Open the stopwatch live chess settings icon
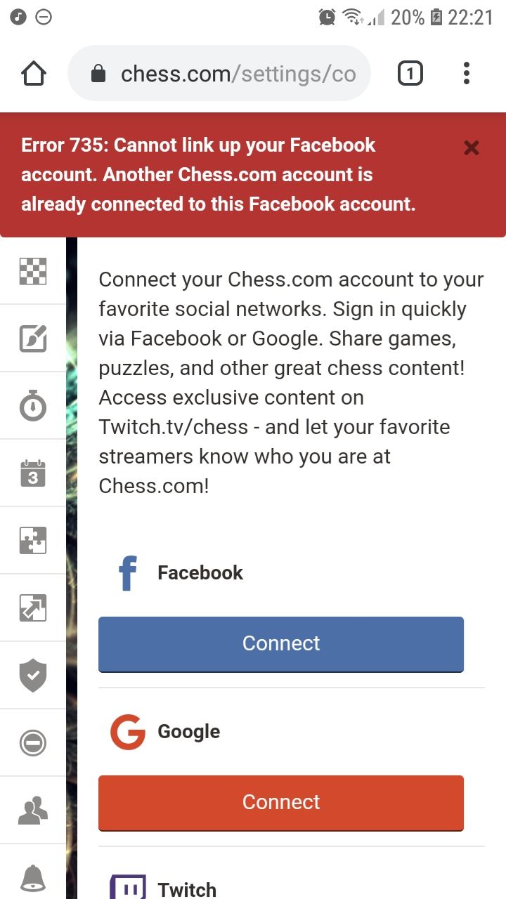This screenshot has width=506, height=899. point(32,406)
